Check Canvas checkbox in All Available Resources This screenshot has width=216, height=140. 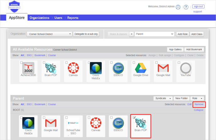coord(67,62)
